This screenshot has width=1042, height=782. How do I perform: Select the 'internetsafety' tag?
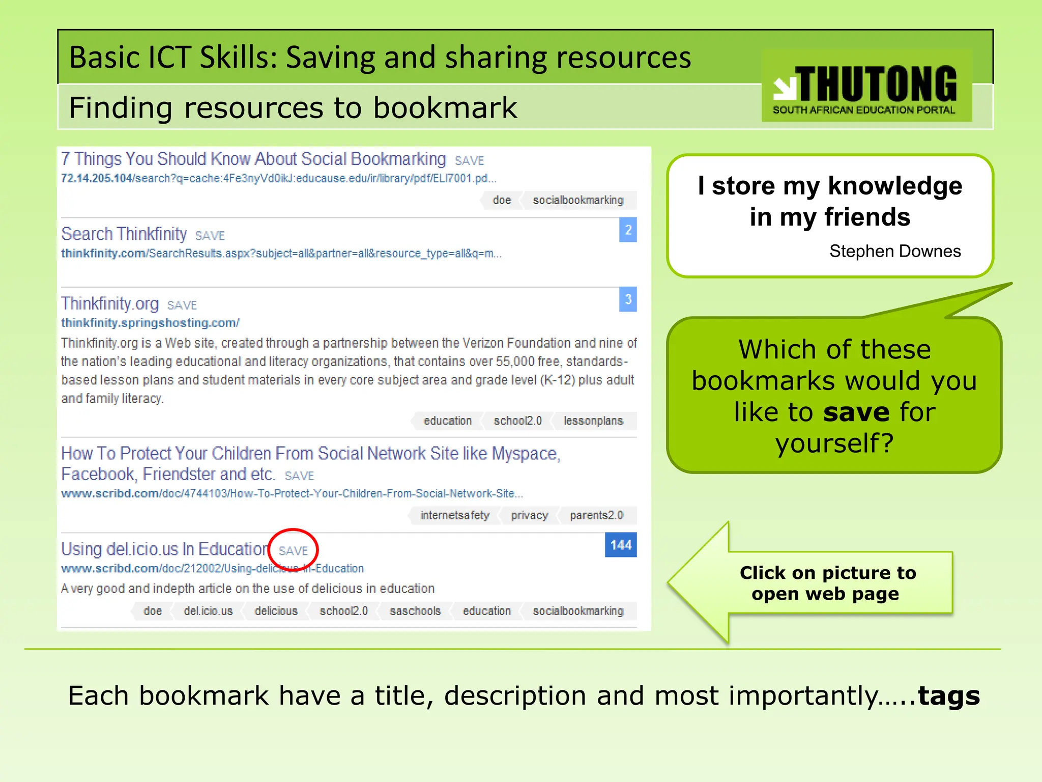coord(454,516)
